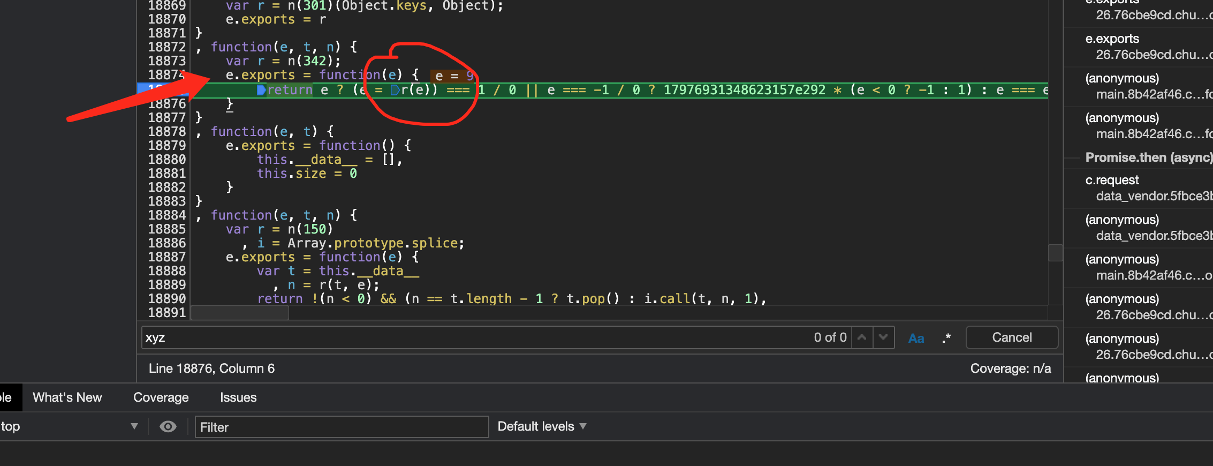
Task: Select e.exports frame above first (anonymous) frame
Action: (1138, 46)
